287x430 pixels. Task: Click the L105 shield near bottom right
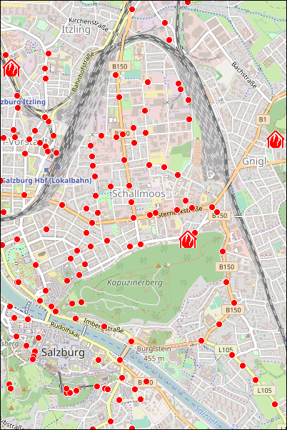(x=265, y=390)
